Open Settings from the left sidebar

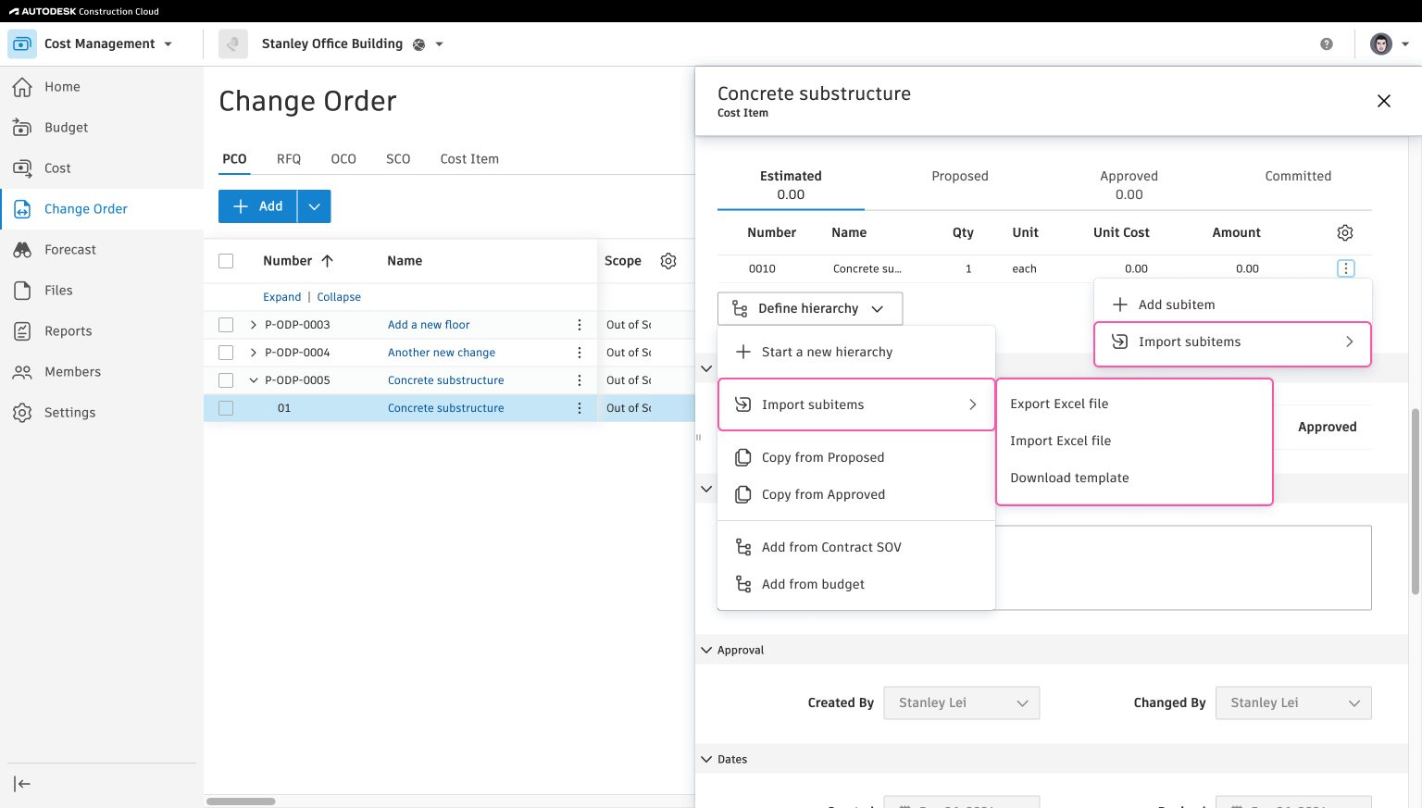click(x=69, y=412)
